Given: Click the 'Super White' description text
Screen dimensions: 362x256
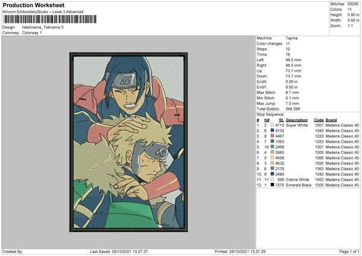Looking at the screenshot, I should click(297, 125).
